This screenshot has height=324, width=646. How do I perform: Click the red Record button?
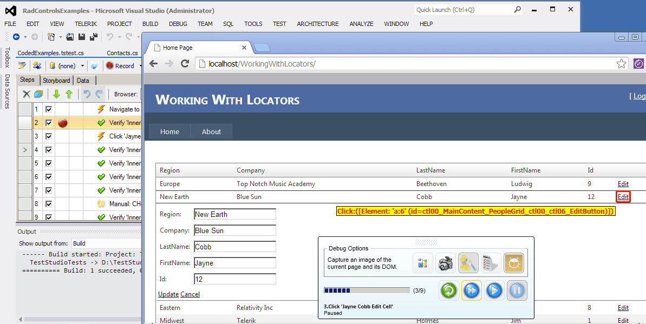pyautogui.click(x=120, y=65)
